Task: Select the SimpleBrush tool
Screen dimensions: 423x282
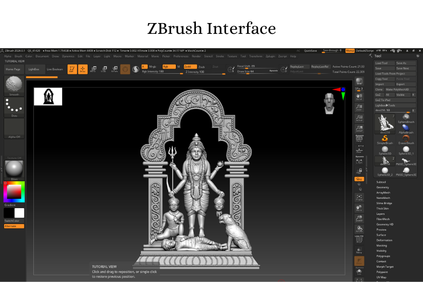Action: 385,140
